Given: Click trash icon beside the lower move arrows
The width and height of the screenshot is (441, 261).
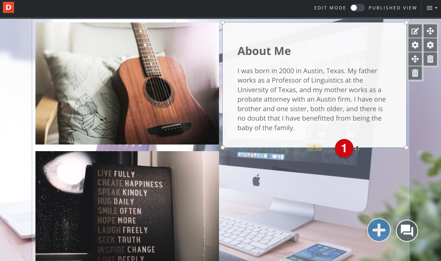Looking at the screenshot, I should [x=430, y=59].
